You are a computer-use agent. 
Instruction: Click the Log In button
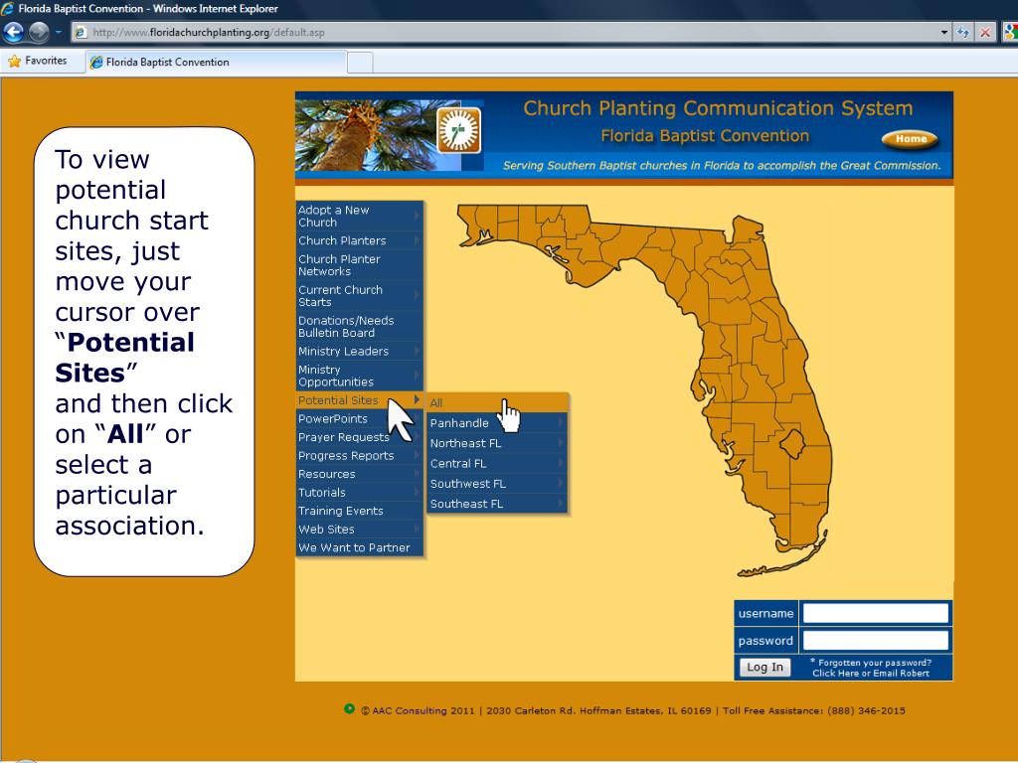[x=764, y=667]
